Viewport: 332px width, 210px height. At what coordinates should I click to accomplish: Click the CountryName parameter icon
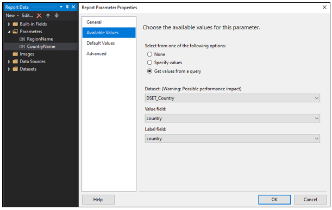pyautogui.click(x=22, y=46)
